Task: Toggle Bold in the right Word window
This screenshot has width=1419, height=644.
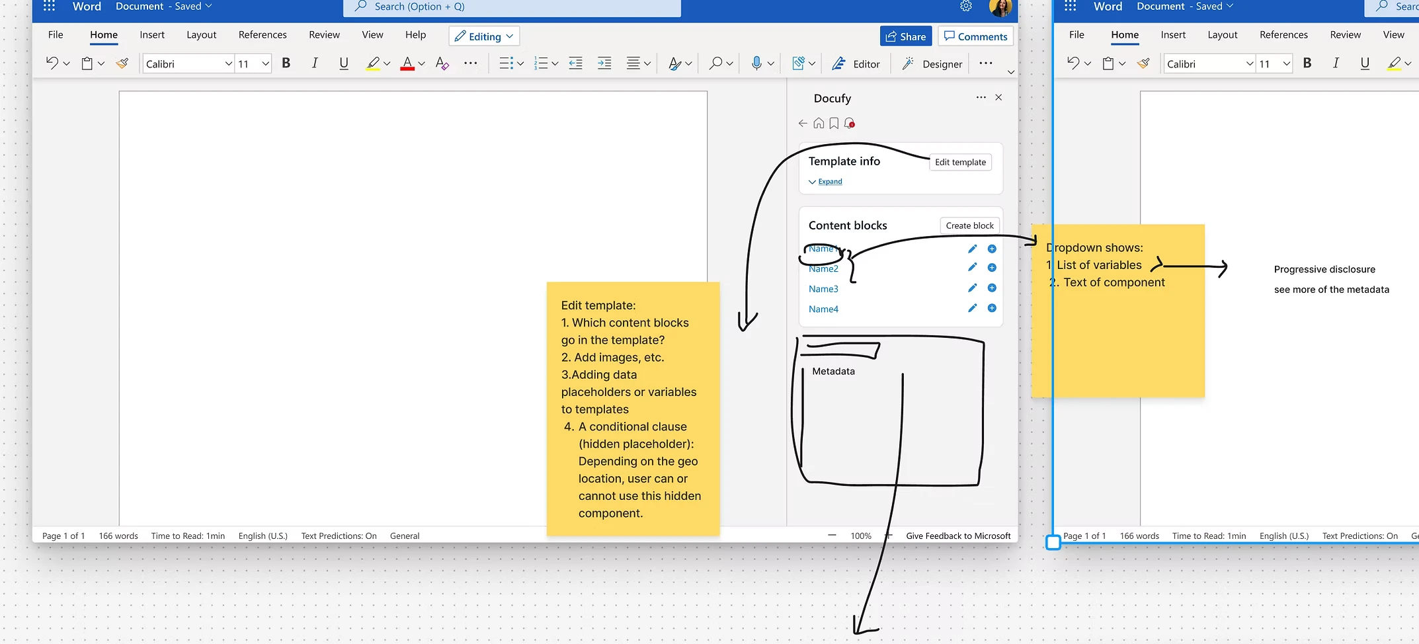Action: pos(1307,63)
